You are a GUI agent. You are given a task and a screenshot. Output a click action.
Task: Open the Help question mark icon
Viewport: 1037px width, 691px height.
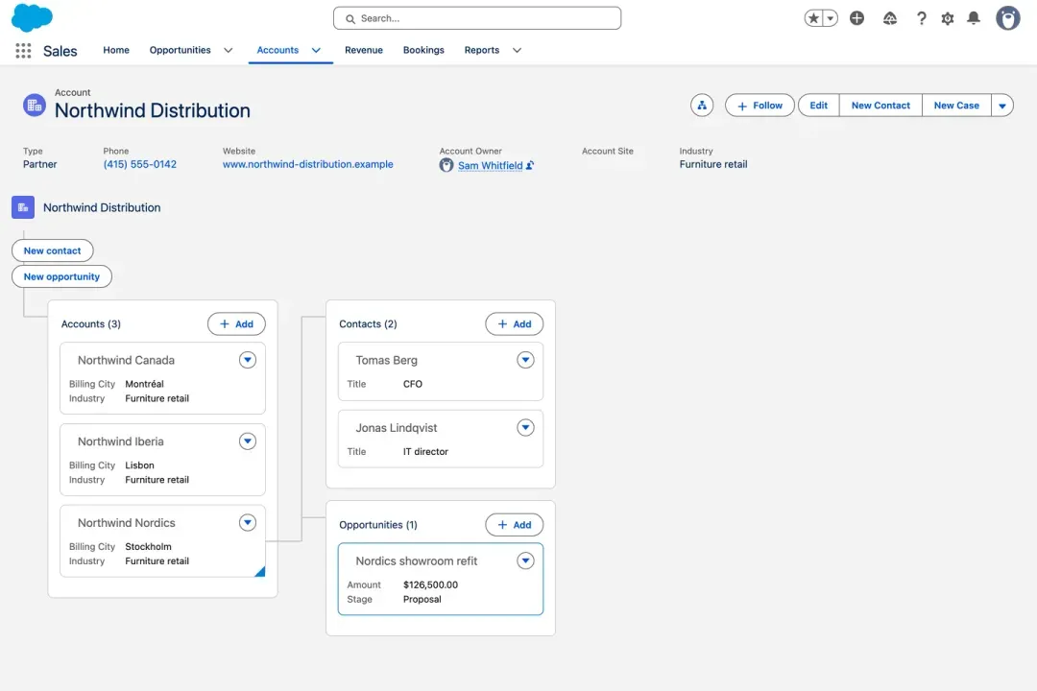coord(921,18)
